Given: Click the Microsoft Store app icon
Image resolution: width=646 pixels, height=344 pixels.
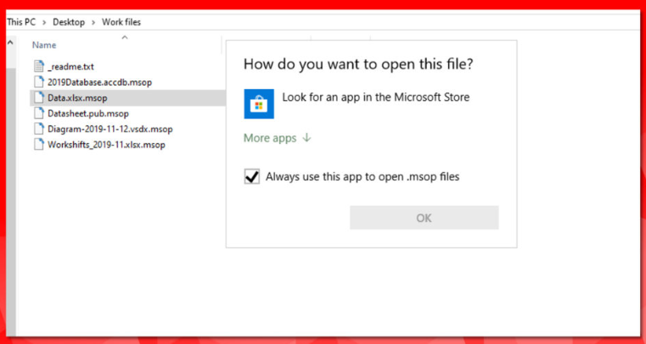Looking at the screenshot, I should click(x=259, y=103).
